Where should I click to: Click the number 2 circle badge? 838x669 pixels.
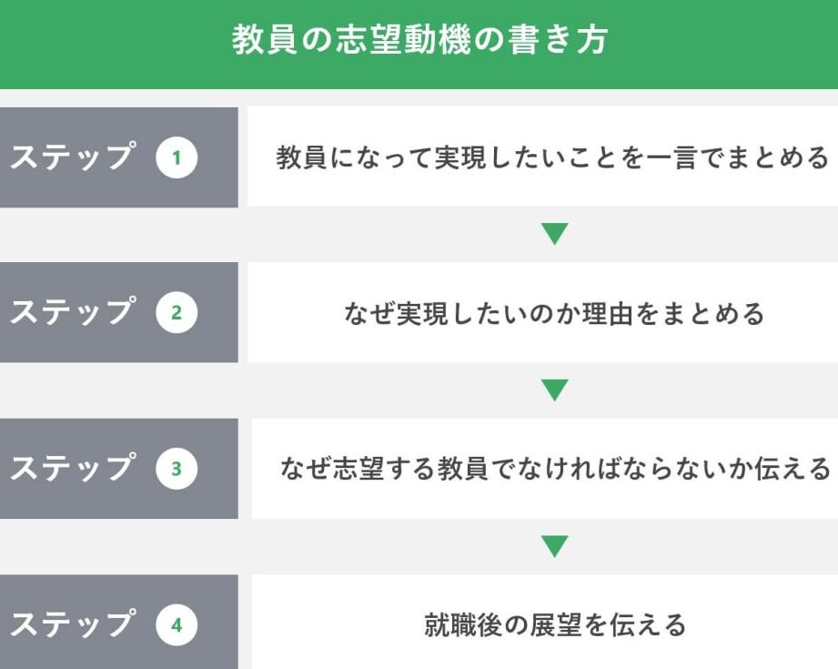(x=177, y=314)
